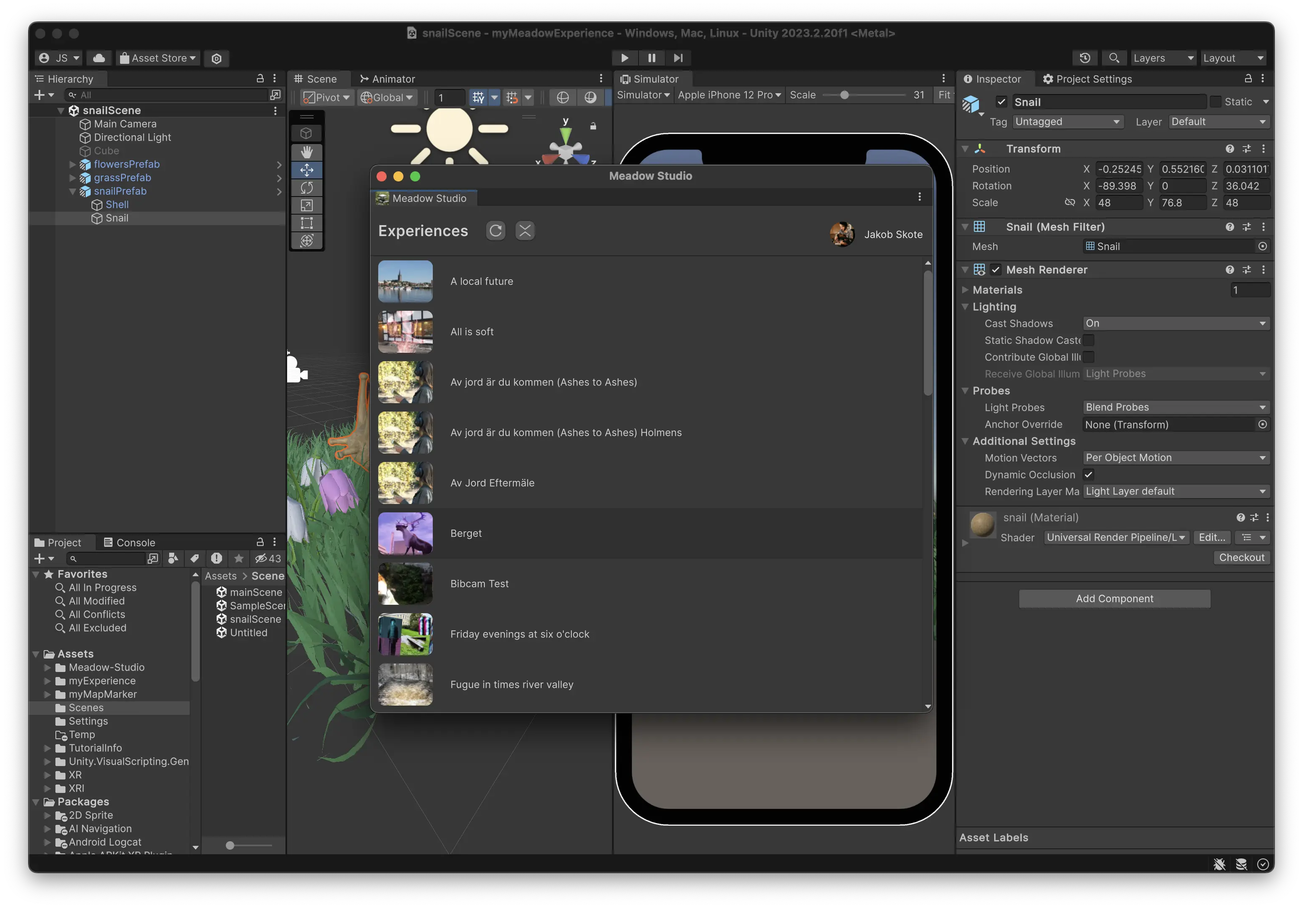This screenshot has width=1303, height=908.
Task: Open the cloud services icon
Action: (99, 58)
